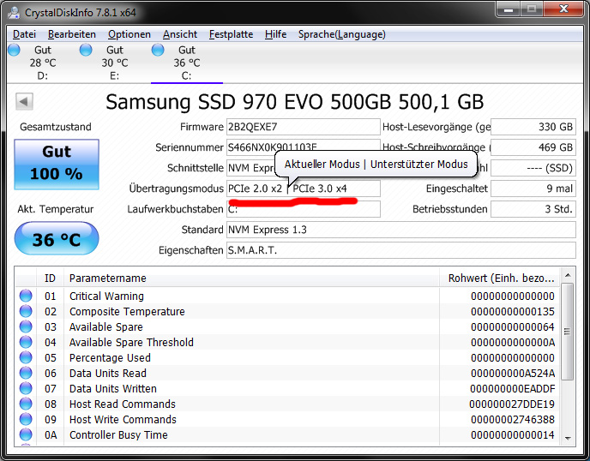Click status orb for Controller Busy Time row

point(26,434)
